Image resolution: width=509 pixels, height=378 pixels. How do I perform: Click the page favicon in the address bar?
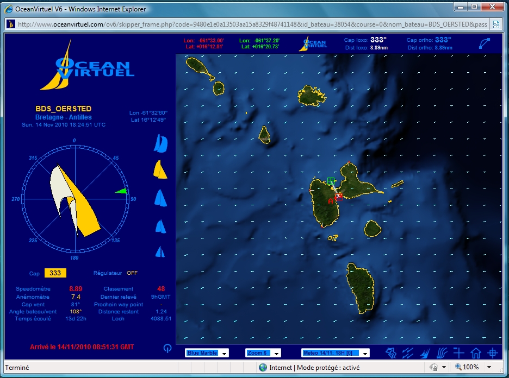pyautogui.click(x=11, y=24)
